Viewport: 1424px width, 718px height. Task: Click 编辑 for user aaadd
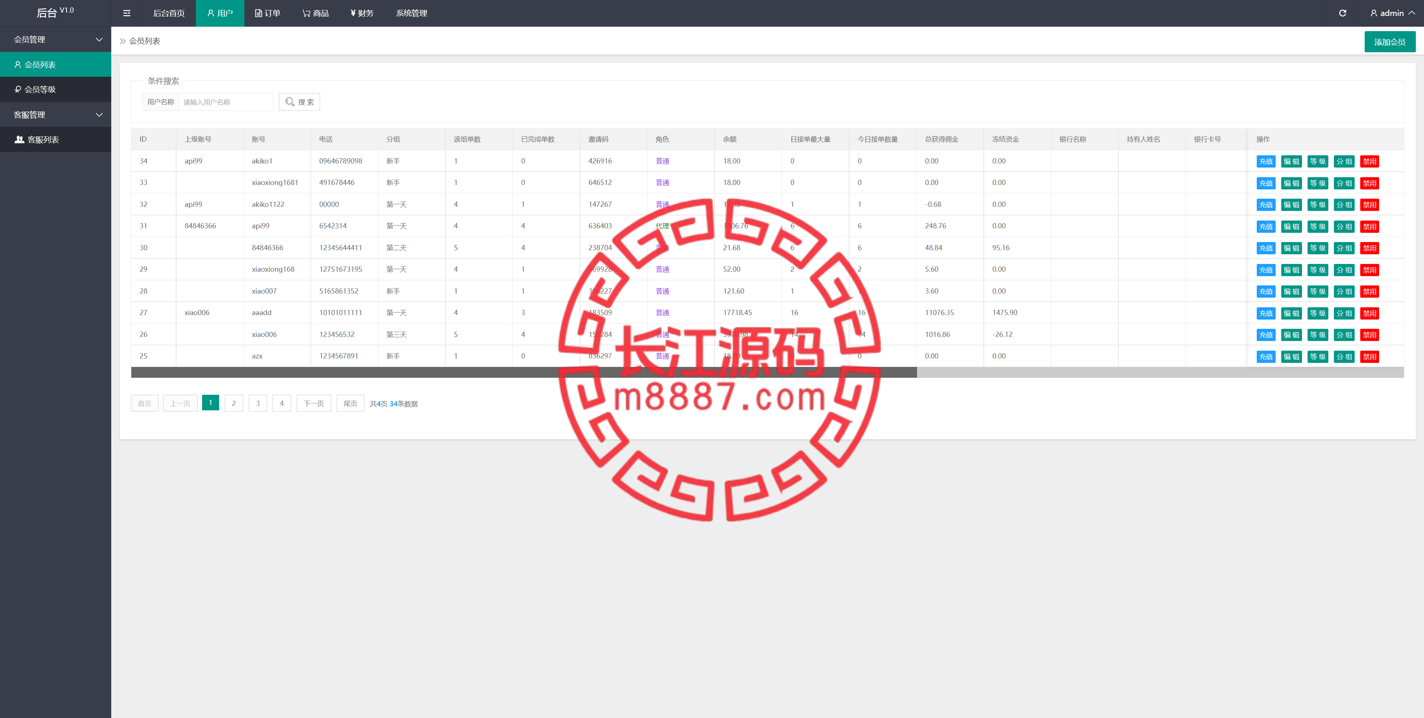[1291, 313]
